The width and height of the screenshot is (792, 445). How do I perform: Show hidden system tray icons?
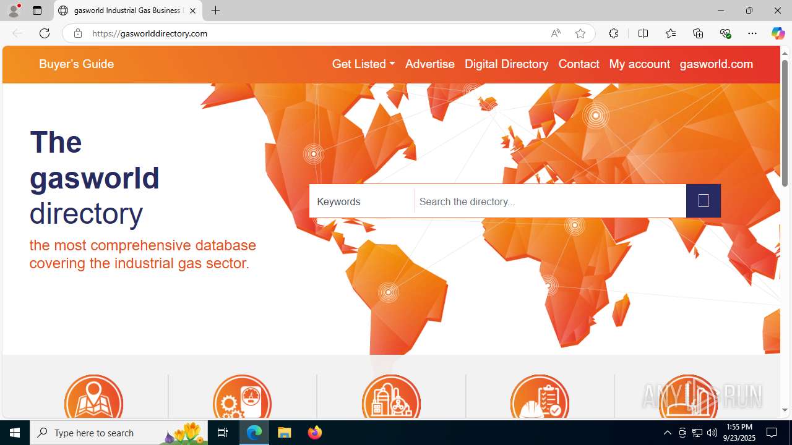tap(667, 433)
